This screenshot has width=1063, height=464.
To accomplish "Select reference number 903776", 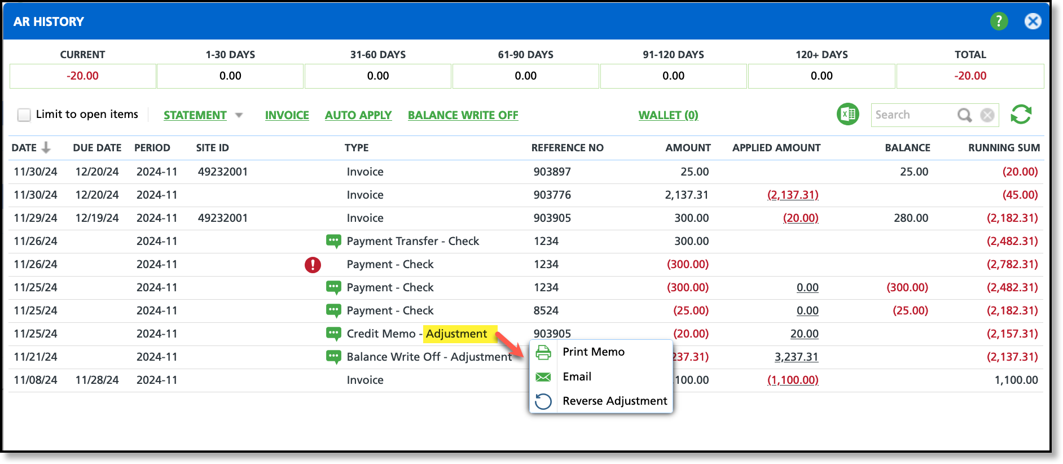I will click(x=552, y=195).
